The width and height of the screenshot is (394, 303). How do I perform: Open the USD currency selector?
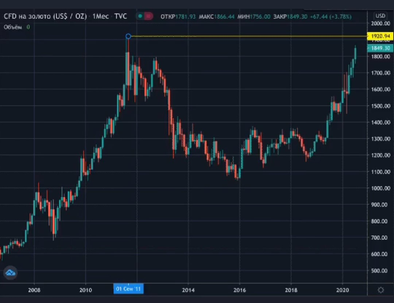click(x=380, y=16)
